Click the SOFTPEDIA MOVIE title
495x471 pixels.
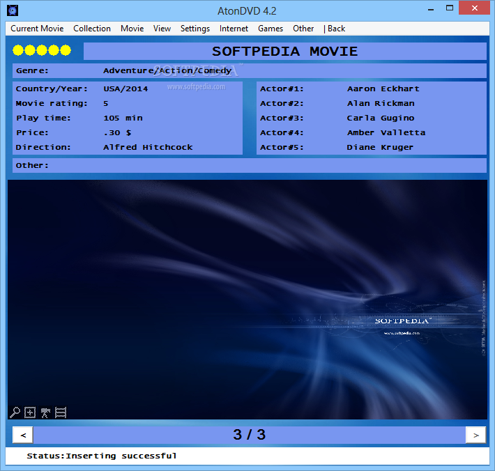pyautogui.click(x=284, y=51)
